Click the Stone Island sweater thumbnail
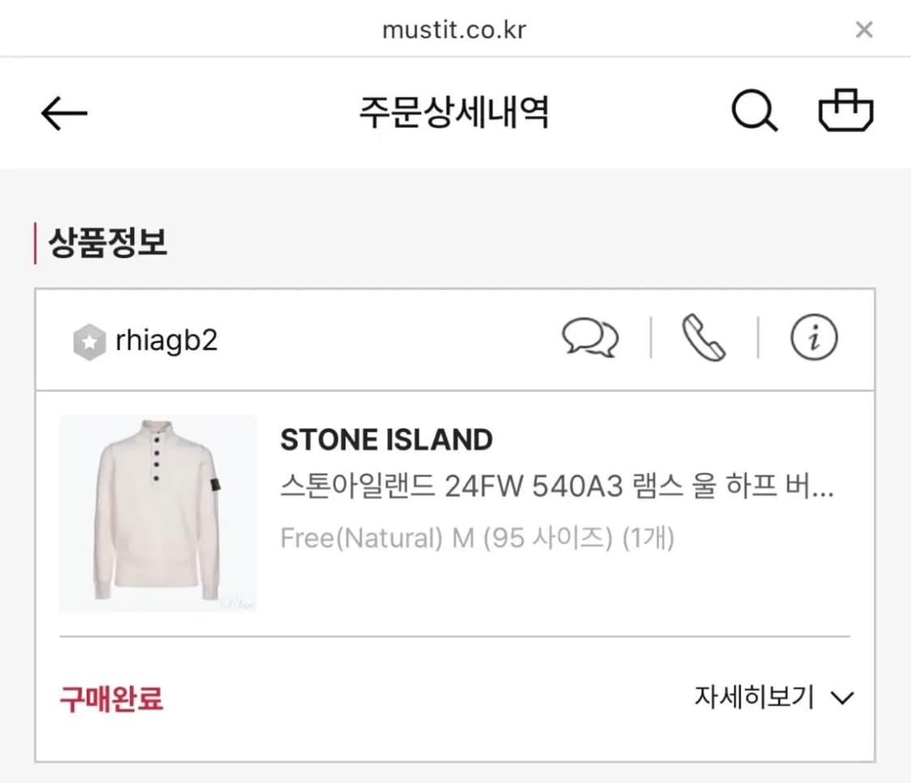Viewport: 911px width, 783px height. pos(158,514)
